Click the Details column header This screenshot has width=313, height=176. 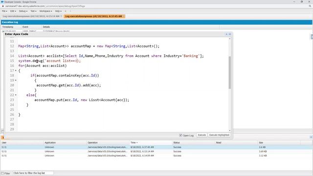(131, 27)
